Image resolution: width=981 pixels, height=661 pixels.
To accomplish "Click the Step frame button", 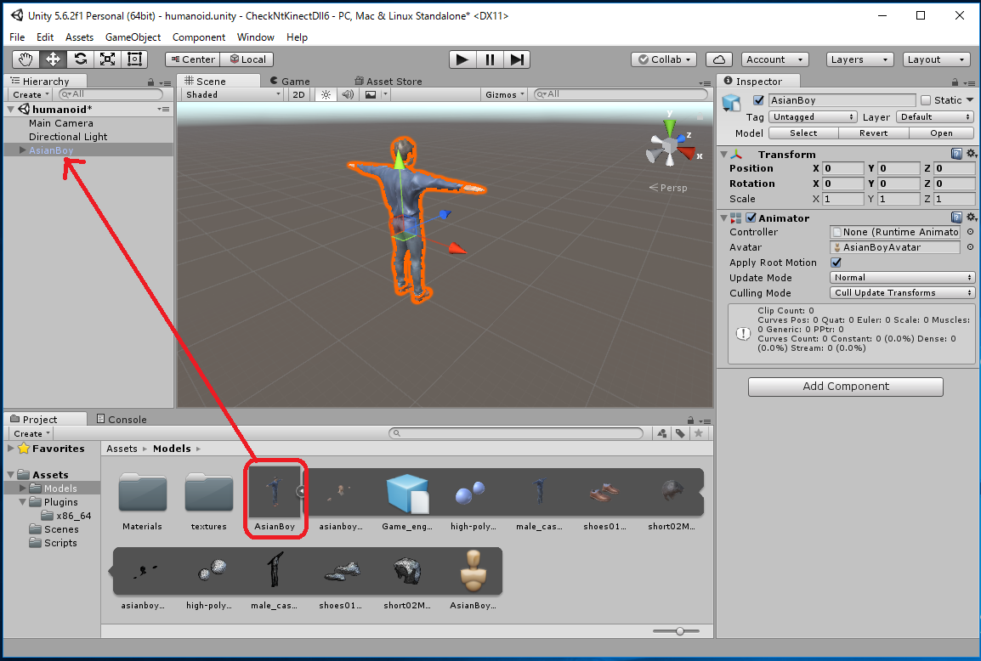I will (x=517, y=59).
